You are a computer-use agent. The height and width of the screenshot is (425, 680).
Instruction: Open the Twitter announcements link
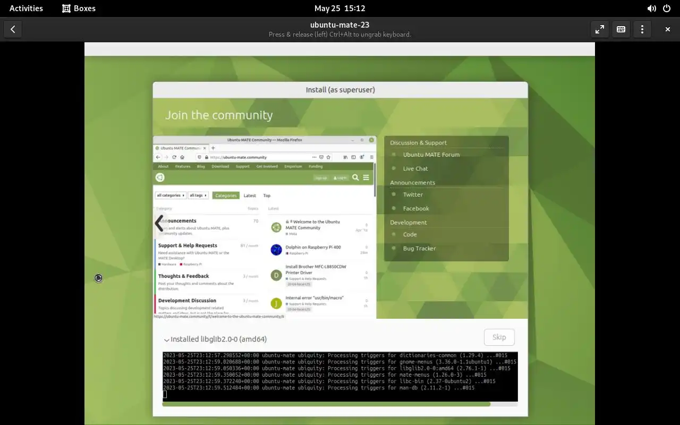pos(413,194)
